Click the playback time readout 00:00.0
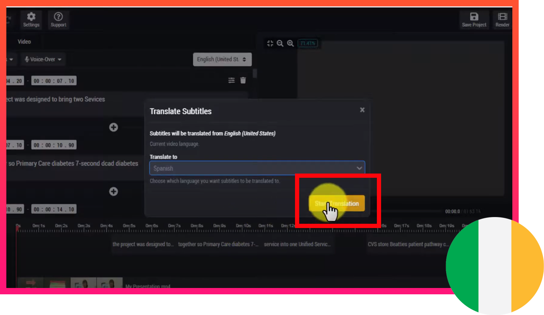Image resolution: width=544 pixels, height=315 pixels. coord(452,212)
